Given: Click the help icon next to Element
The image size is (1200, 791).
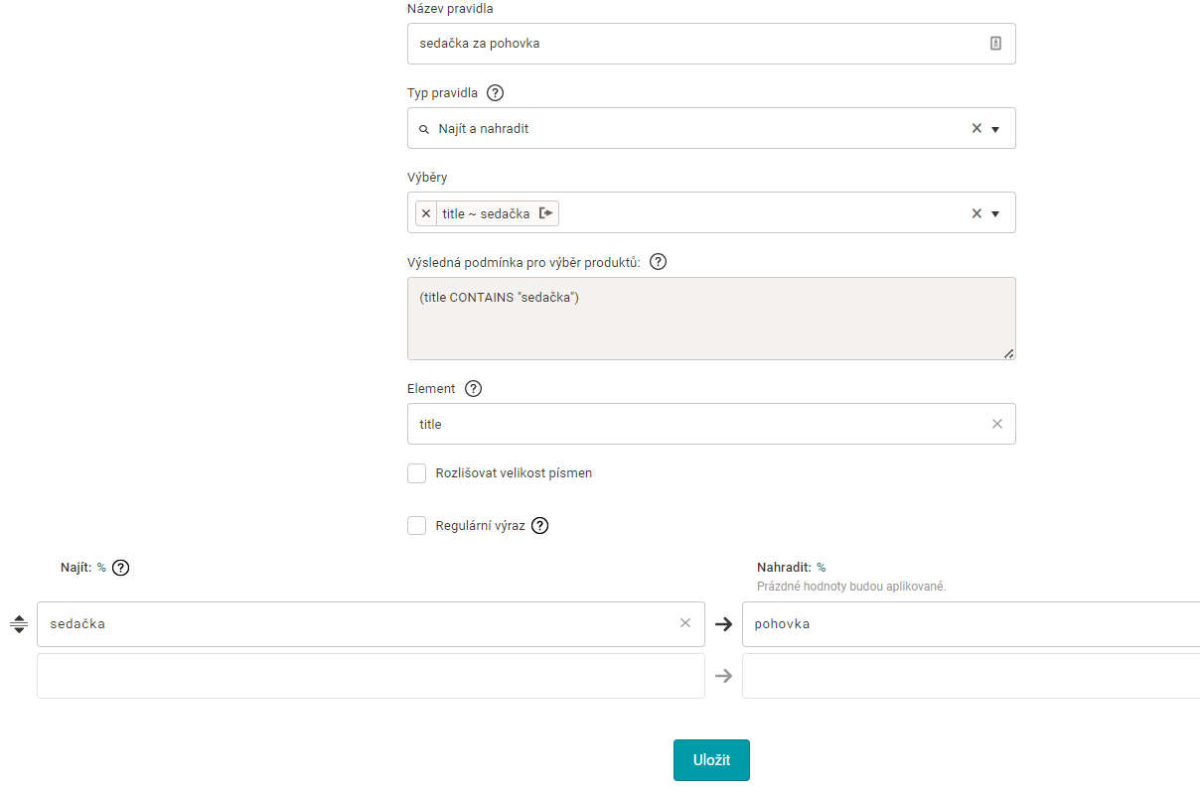Looking at the screenshot, I should (473, 389).
